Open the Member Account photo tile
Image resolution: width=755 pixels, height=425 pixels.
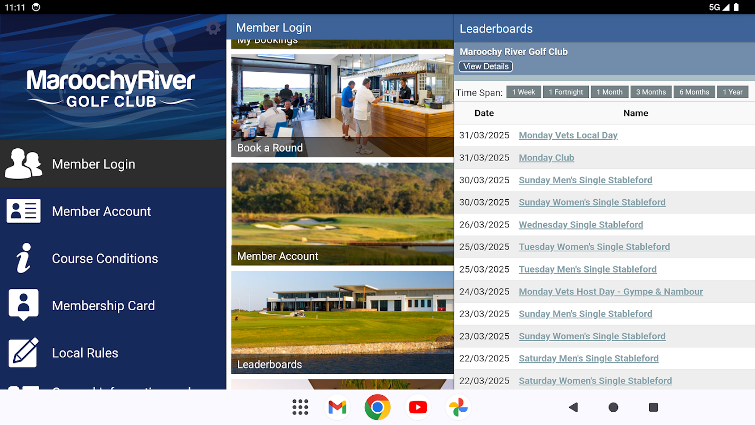tap(342, 214)
